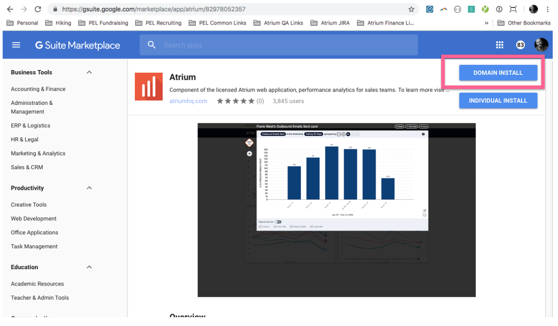Open the 1Password keyhole extension icon
The height and width of the screenshot is (326, 558).
499,9
